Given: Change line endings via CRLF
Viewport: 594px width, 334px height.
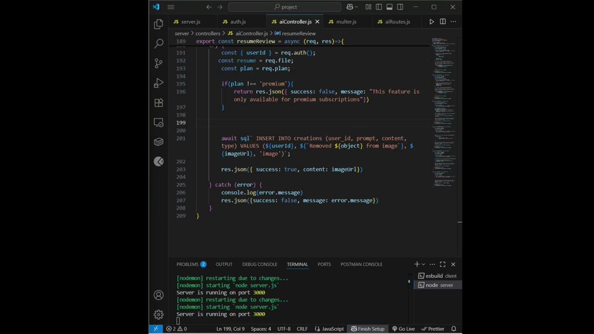Looking at the screenshot, I should (x=302, y=329).
